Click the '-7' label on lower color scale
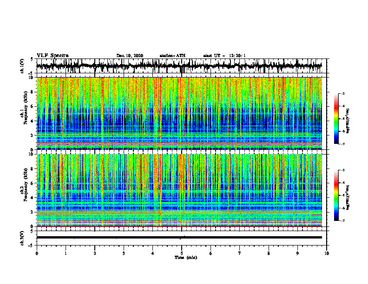368x284 pixels. (342, 220)
